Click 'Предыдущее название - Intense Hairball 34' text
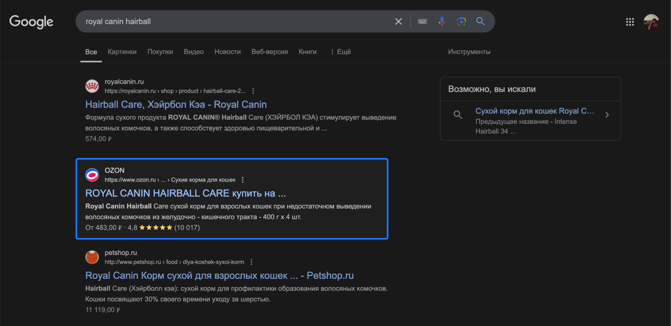This screenshot has height=326, width=671. [x=526, y=126]
